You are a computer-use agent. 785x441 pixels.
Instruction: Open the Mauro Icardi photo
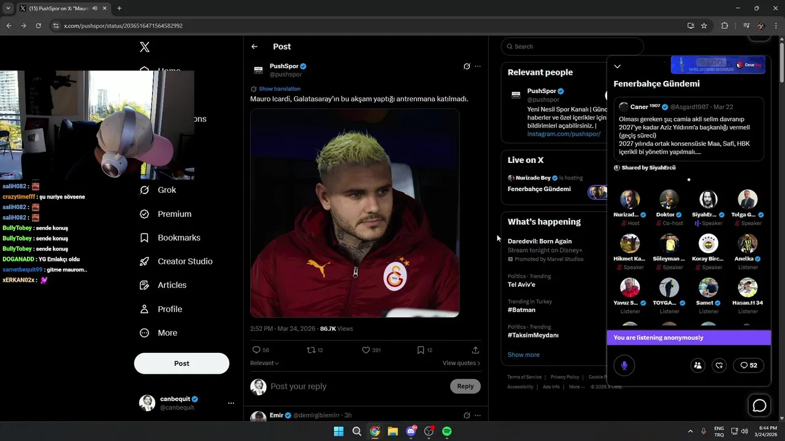point(354,213)
